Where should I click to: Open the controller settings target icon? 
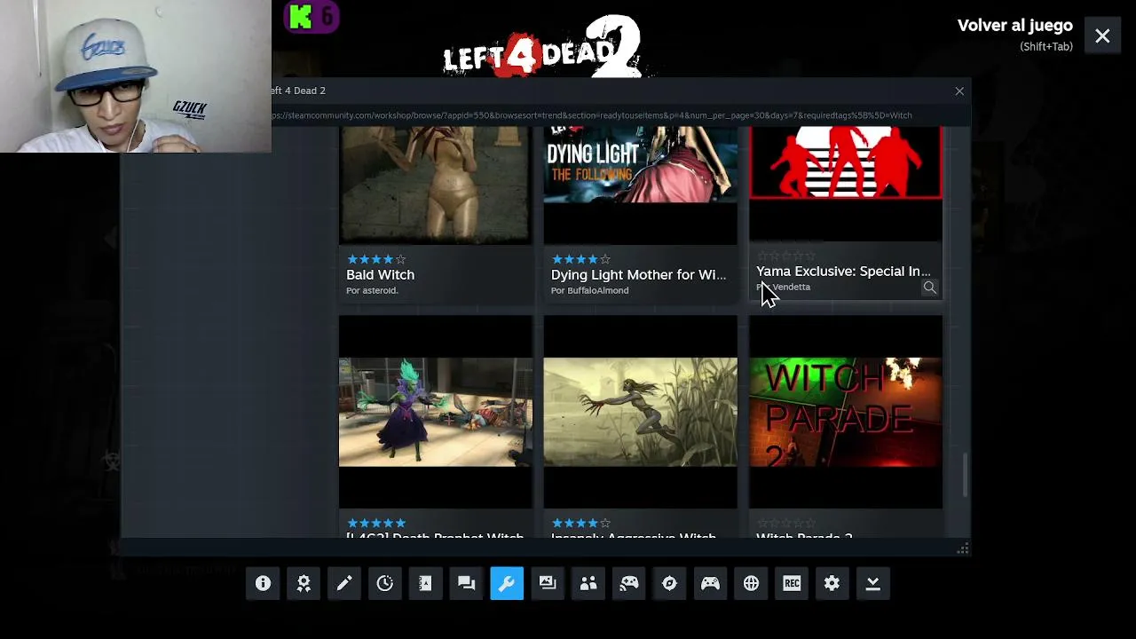click(669, 583)
